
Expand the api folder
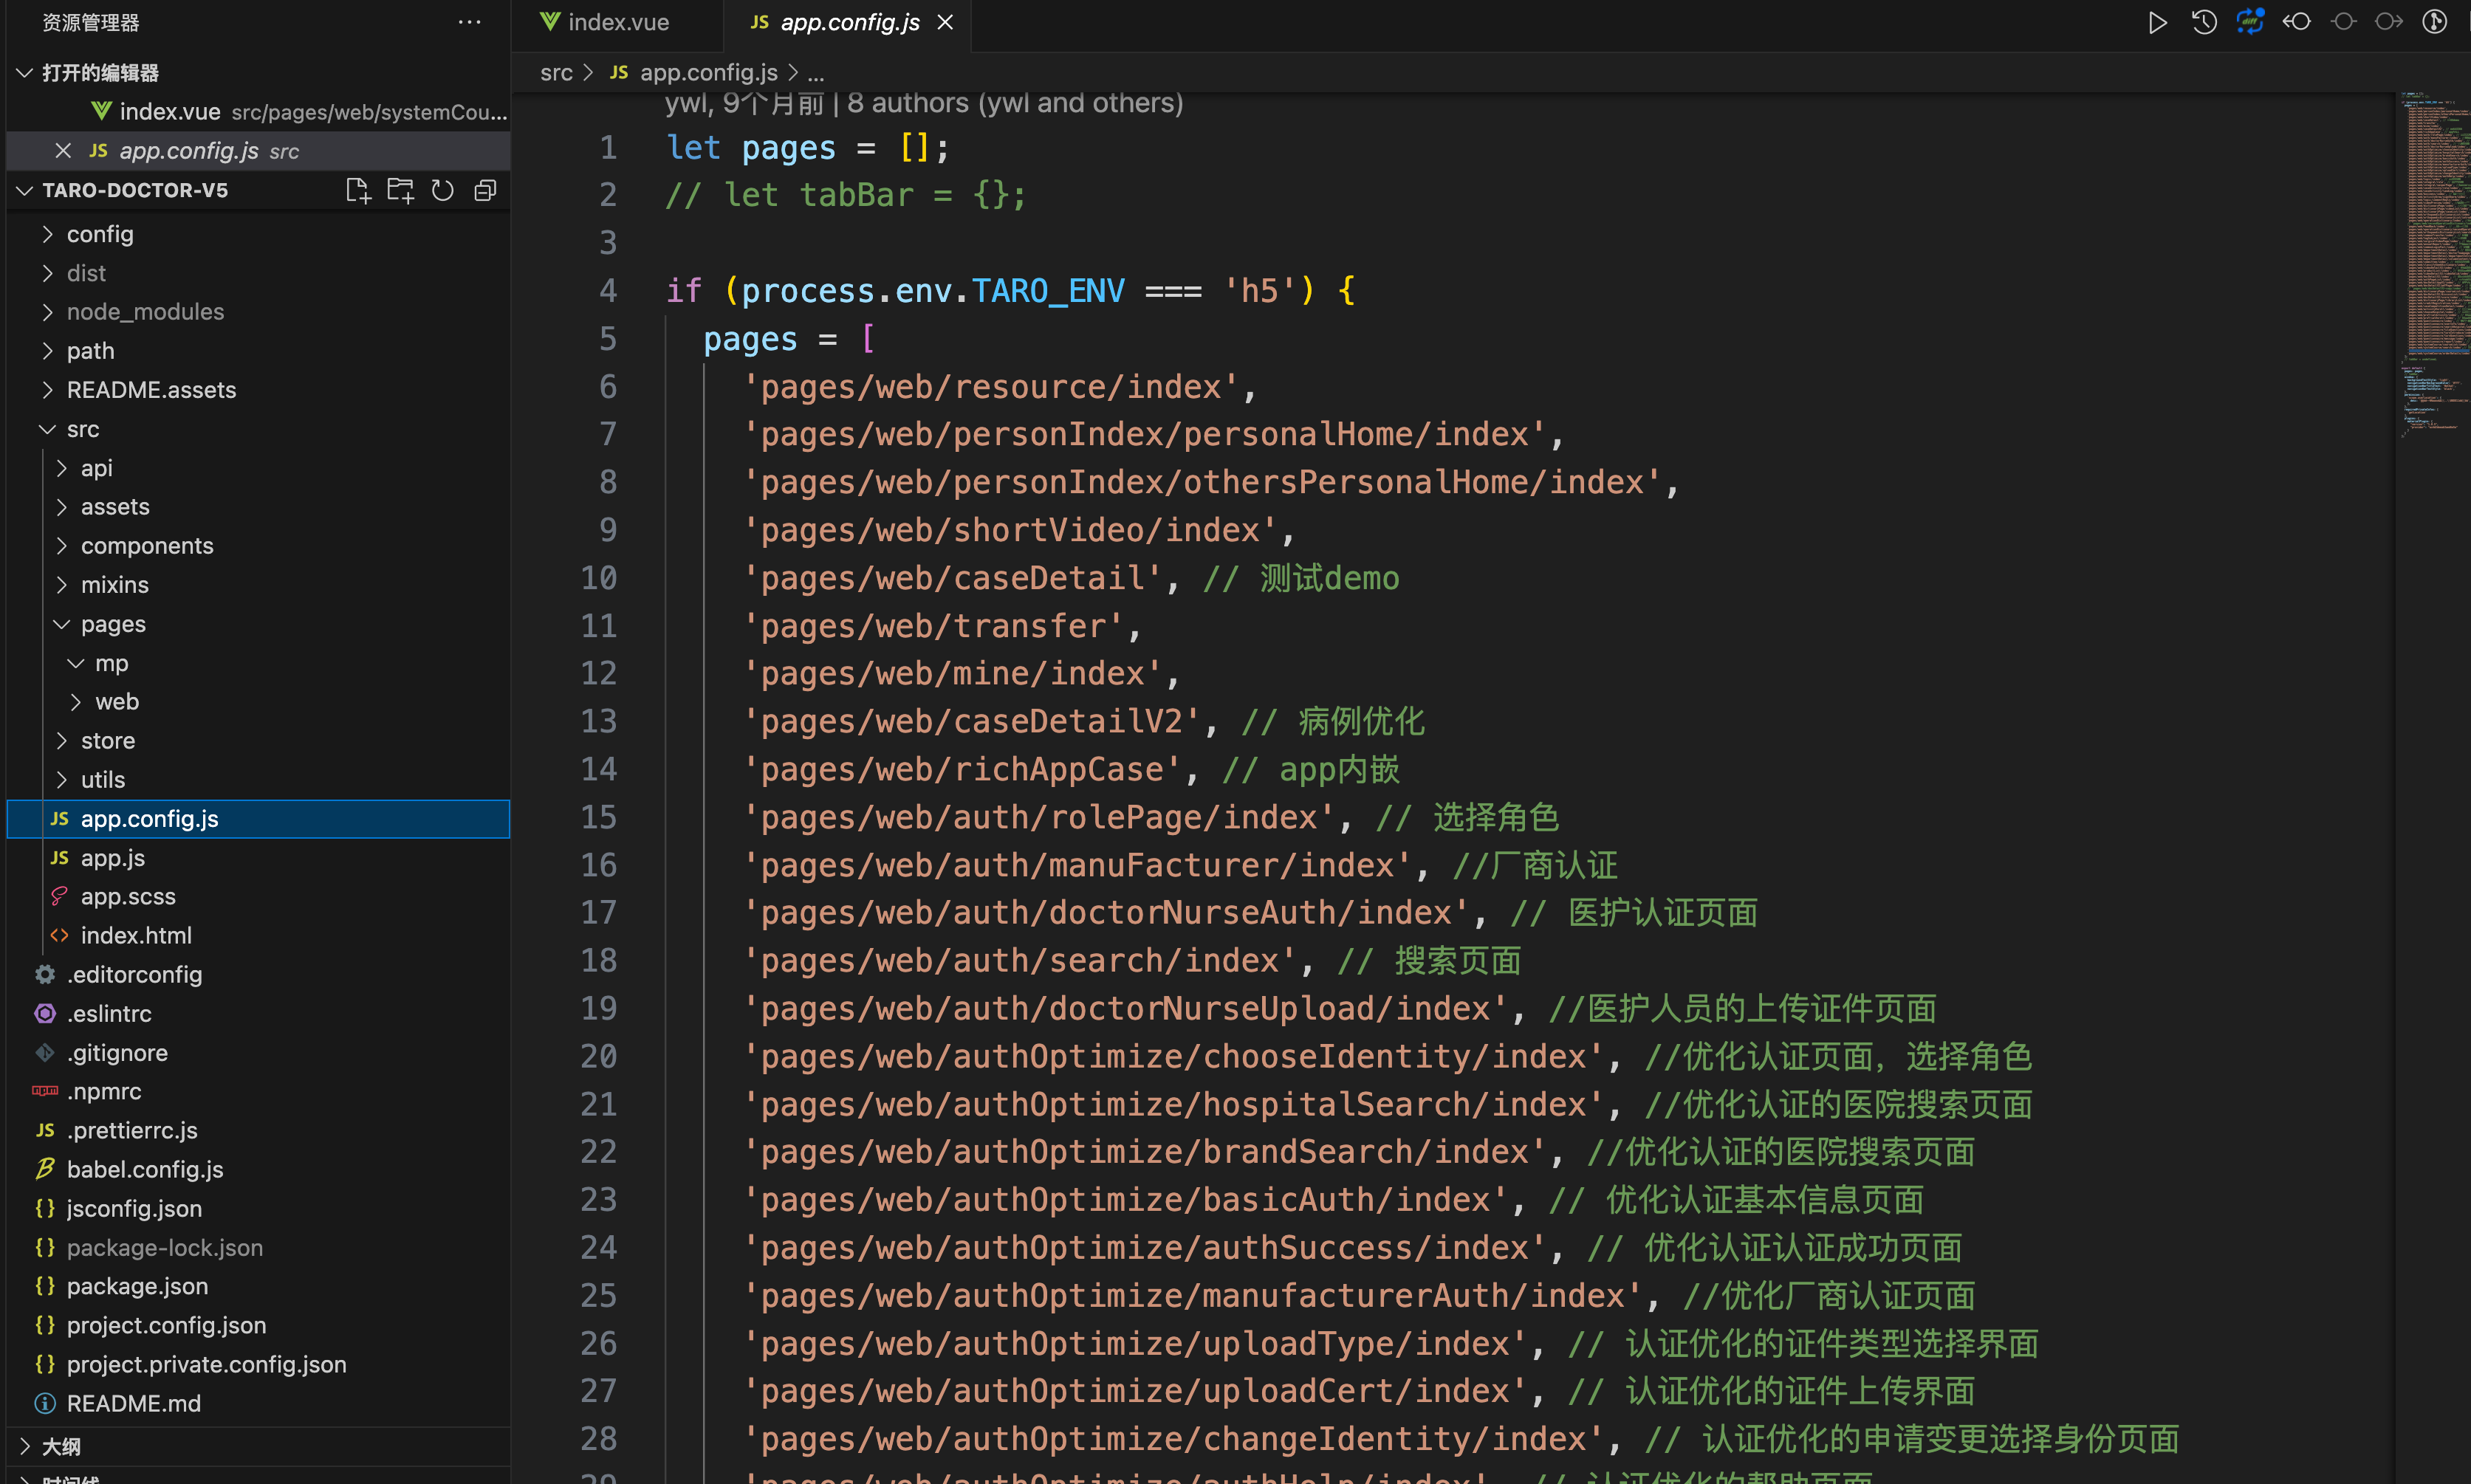click(x=258, y=468)
